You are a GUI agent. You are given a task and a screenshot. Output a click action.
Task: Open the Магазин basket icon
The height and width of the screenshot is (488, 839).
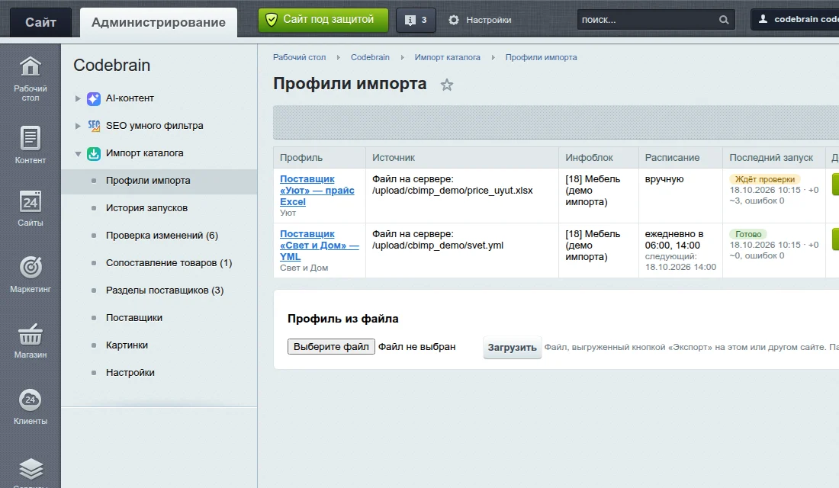[x=31, y=335]
